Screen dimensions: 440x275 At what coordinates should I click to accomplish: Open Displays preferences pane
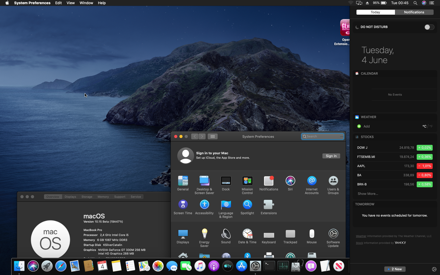coord(183,236)
